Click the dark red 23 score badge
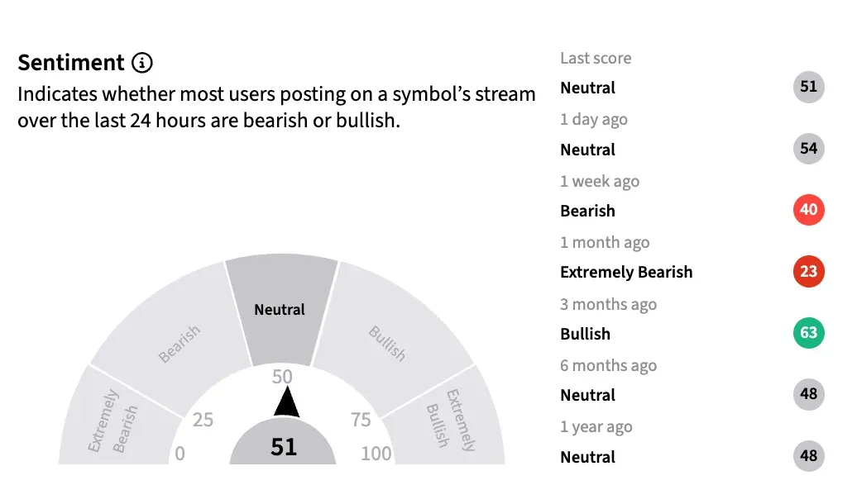857x504 pixels. 808,272
